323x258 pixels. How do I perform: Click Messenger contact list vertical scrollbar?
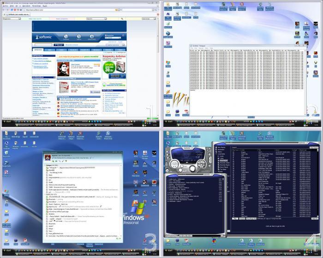[x=121, y=200]
